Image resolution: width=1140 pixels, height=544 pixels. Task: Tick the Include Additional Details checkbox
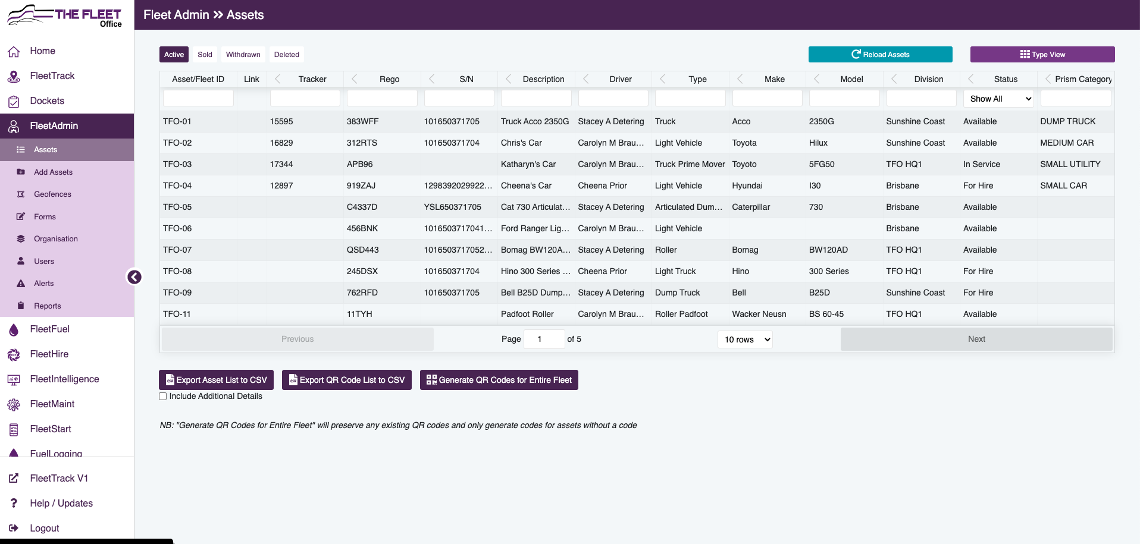point(163,397)
